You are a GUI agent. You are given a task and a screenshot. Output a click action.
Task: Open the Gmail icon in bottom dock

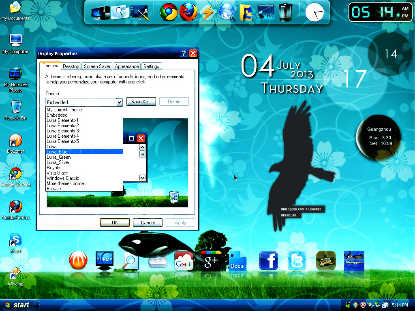(184, 261)
